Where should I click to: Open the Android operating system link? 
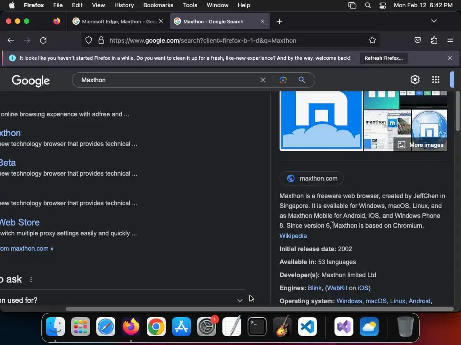coord(419,301)
